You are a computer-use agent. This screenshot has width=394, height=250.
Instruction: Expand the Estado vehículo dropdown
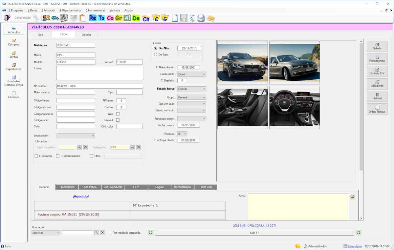tap(204, 110)
